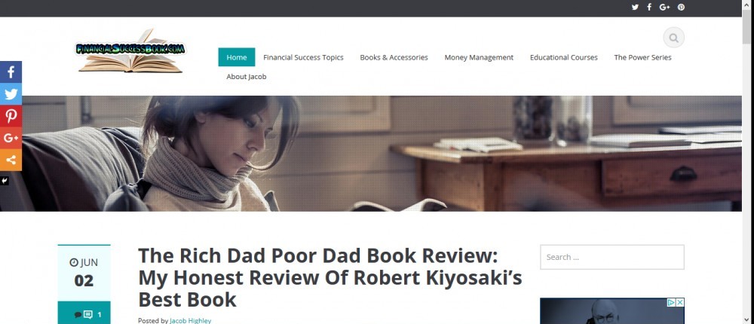Open the Rich Dad Poor Dad review title

point(330,278)
